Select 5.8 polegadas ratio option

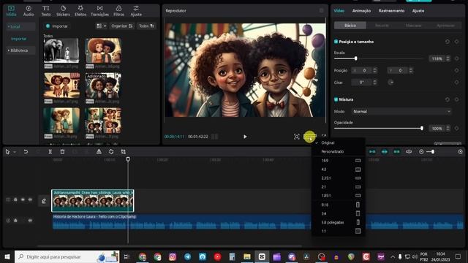pos(338,222)
